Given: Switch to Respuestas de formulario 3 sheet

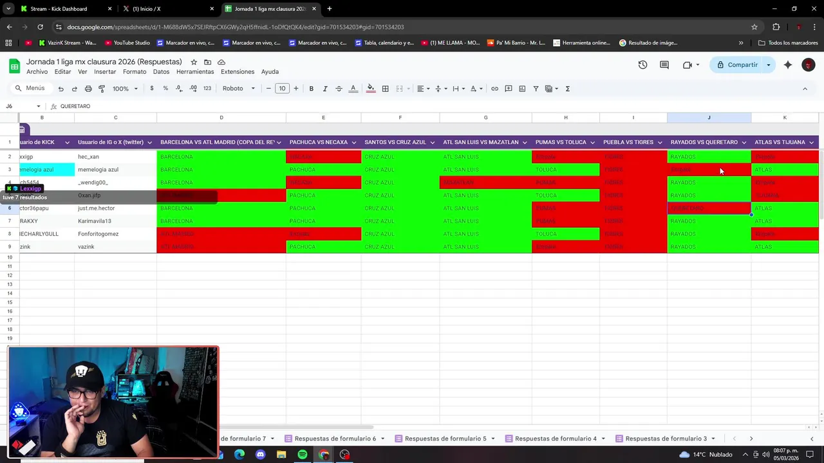Looking at the screenshot, I should pyautogui.click(x=666, y=439).
